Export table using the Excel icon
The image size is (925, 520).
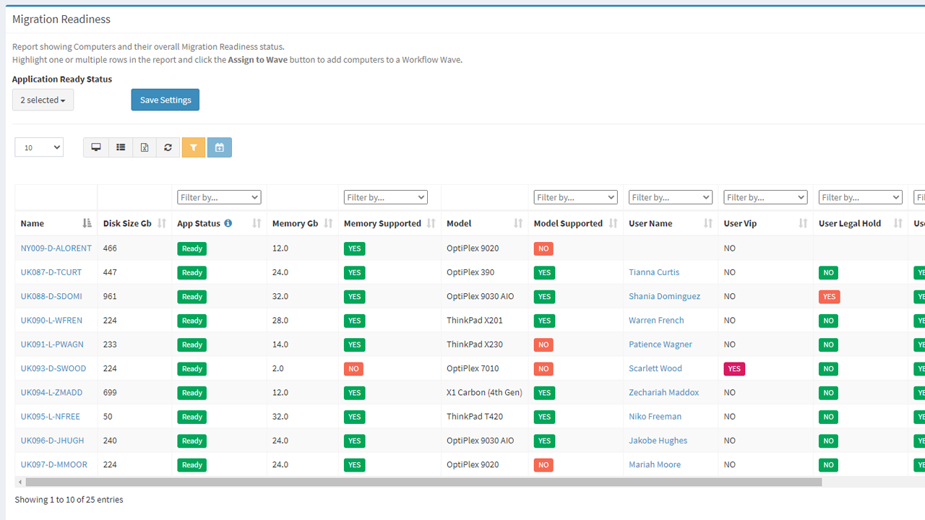tap(145, 147)
